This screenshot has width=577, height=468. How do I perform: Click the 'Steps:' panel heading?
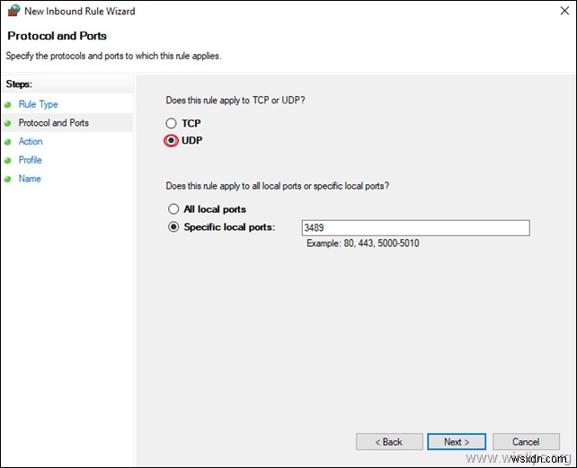point(19,84)
